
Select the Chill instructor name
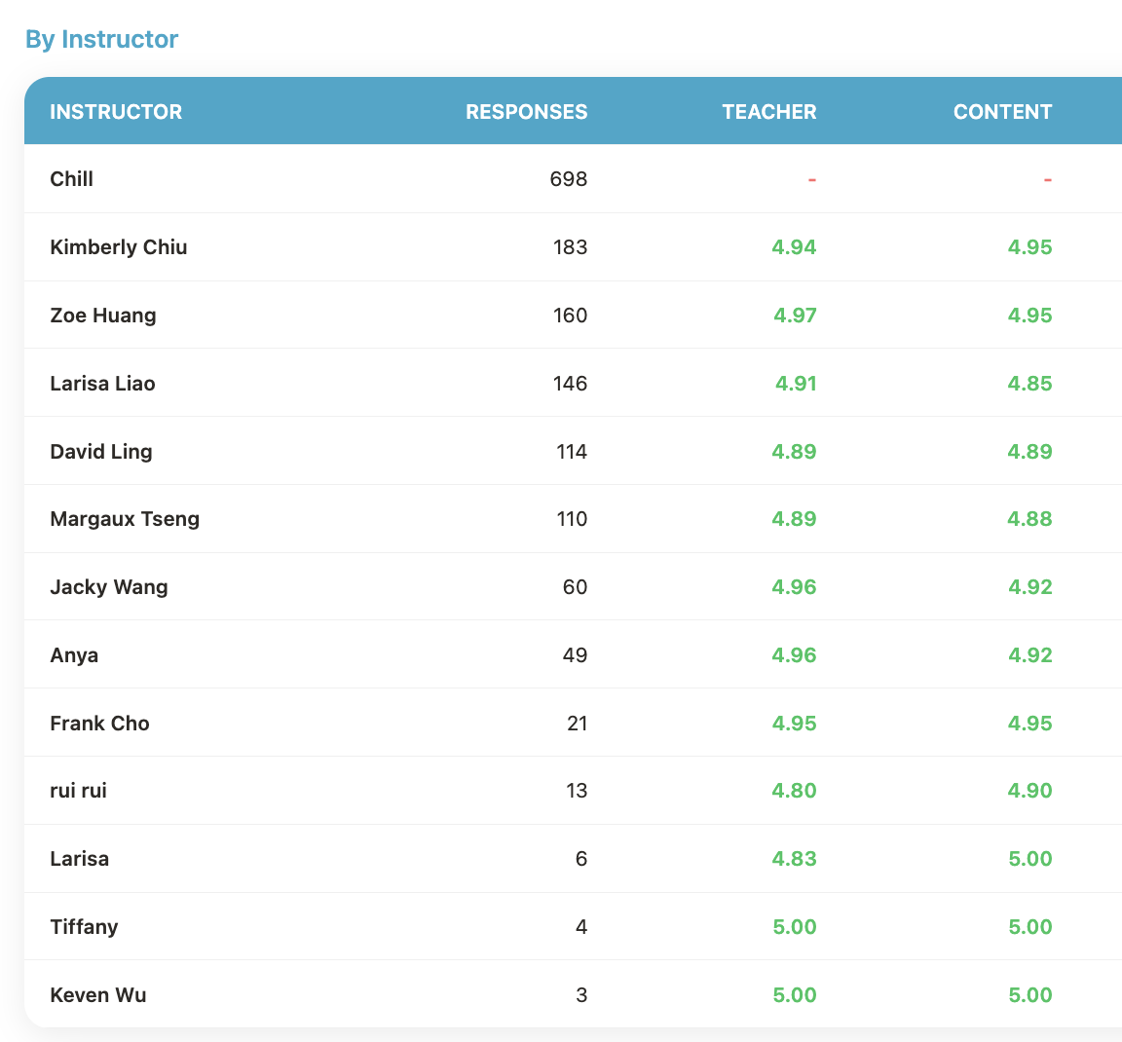tap(71, 179)
